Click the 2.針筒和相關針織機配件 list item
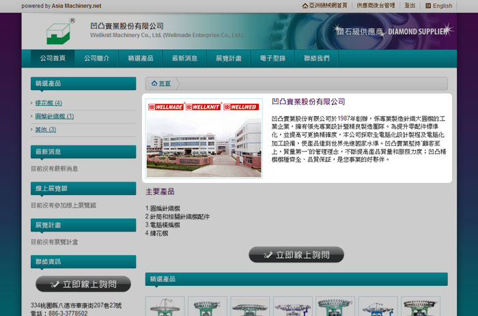This screenshot has height=316, width=478. click(178, 216)
